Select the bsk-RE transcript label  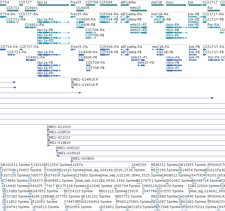point(194,19)
